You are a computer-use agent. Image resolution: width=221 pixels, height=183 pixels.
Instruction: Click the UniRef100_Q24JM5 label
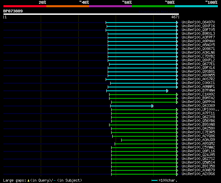pyautogui.click(x=198, y=155)
